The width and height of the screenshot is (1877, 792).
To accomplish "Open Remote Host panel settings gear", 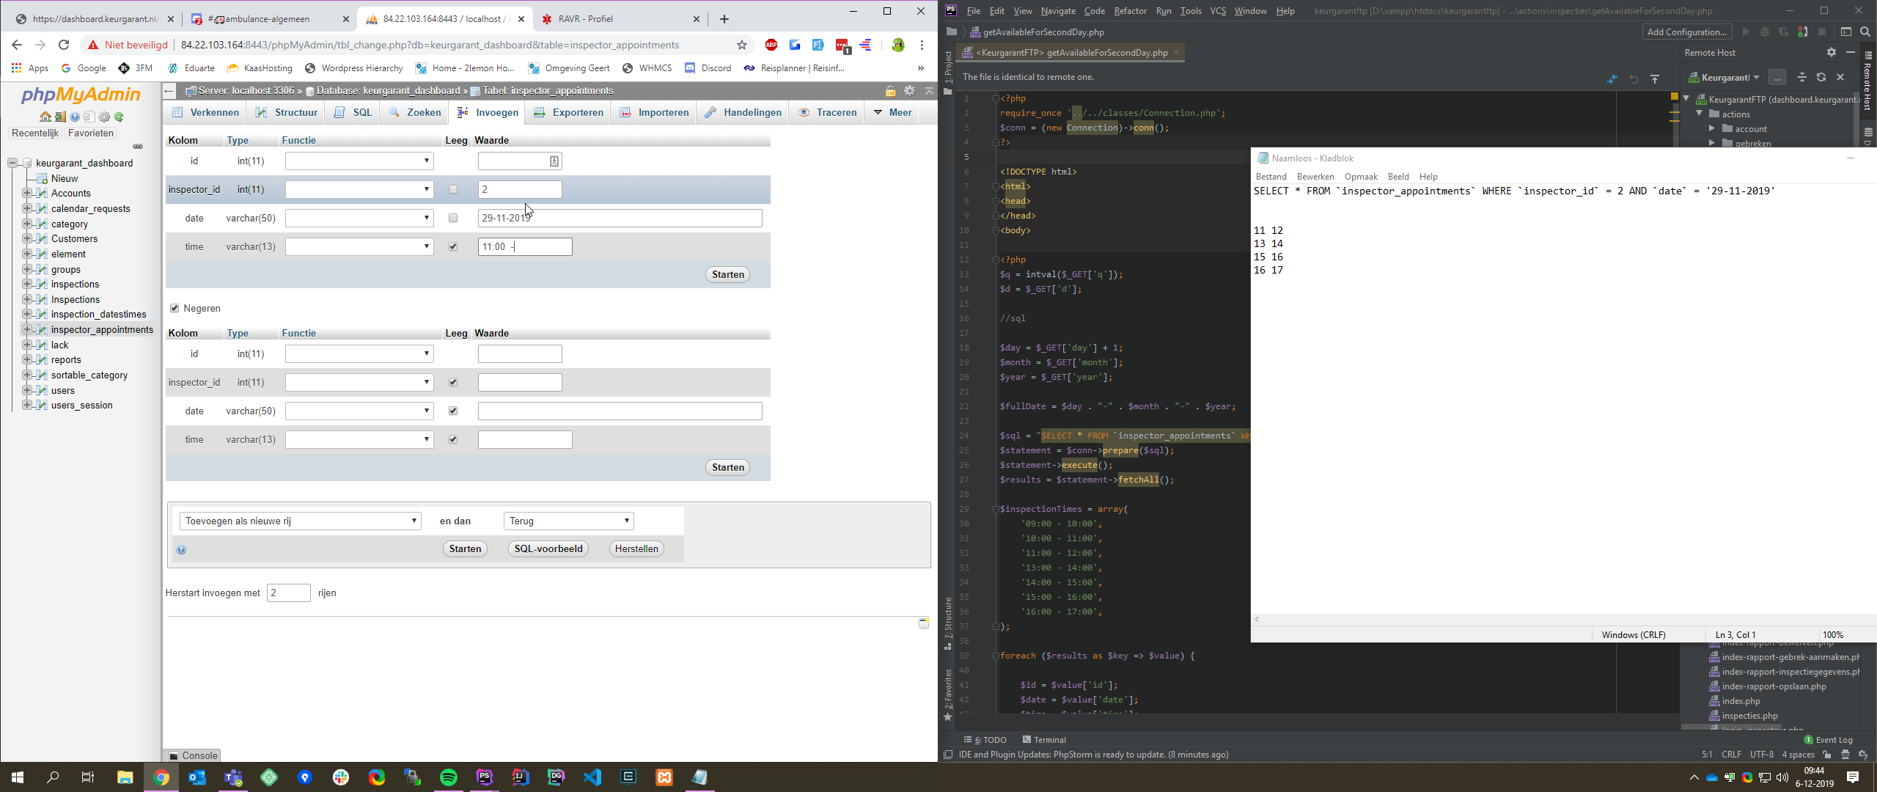I will click(x=1831, y=52).
